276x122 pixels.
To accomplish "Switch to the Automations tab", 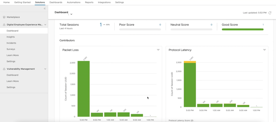I will pos(74,2).
